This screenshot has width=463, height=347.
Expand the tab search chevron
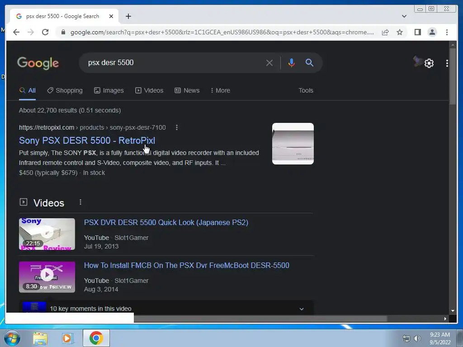(x=404, y=16)
